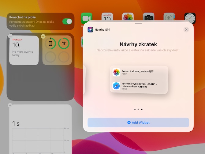
Task: Select the Zobrazit album „Nejnovější“ shortcut
Action: (x=139, y=73)
